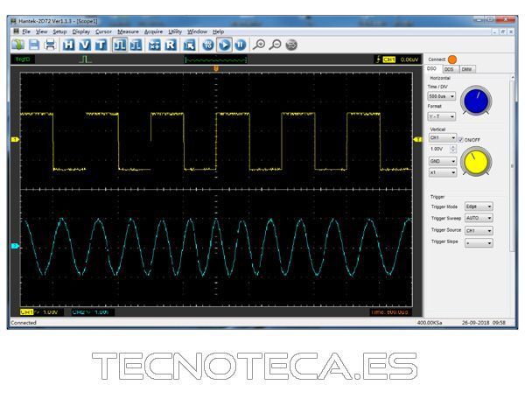
Task: Open the Format Y-T dropdown
Action: pyautogui.click(x=442, y=116)
